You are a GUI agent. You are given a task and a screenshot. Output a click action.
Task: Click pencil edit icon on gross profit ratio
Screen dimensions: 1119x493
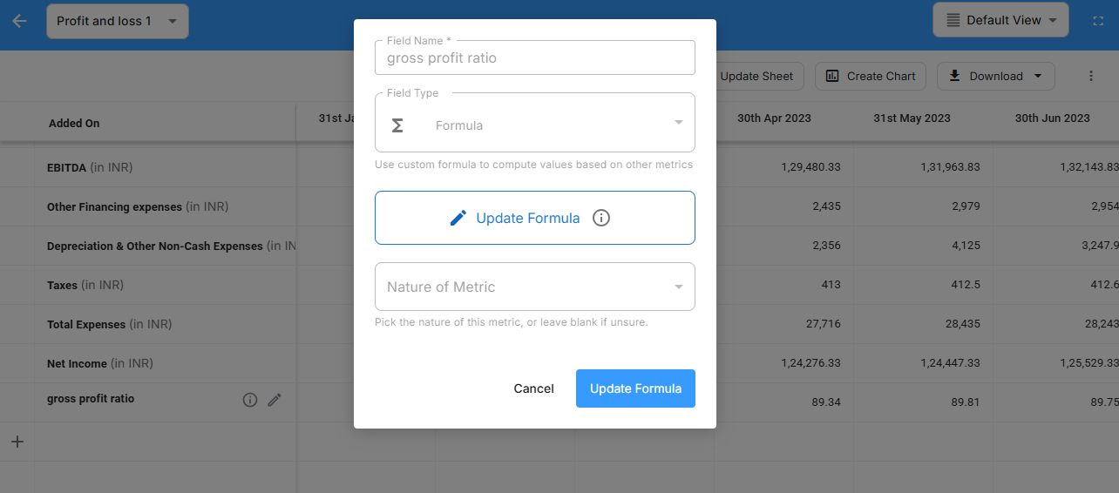(275, 400)
